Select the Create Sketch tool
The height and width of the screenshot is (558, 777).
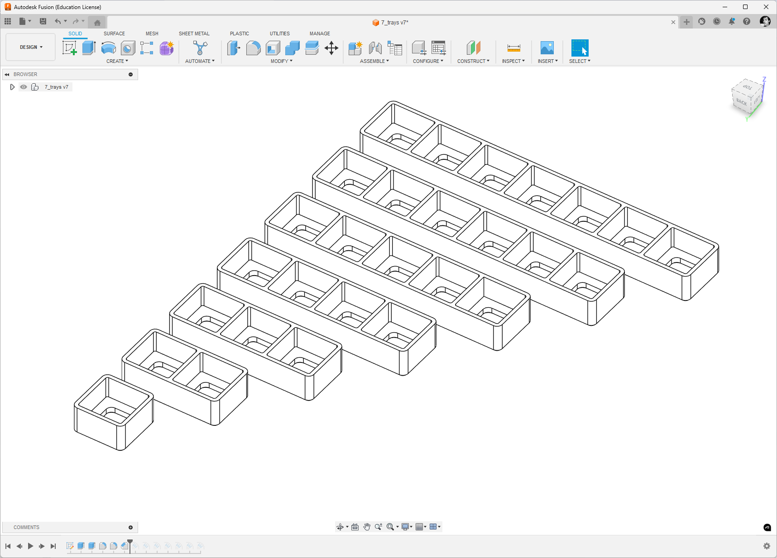coord(69,48)
